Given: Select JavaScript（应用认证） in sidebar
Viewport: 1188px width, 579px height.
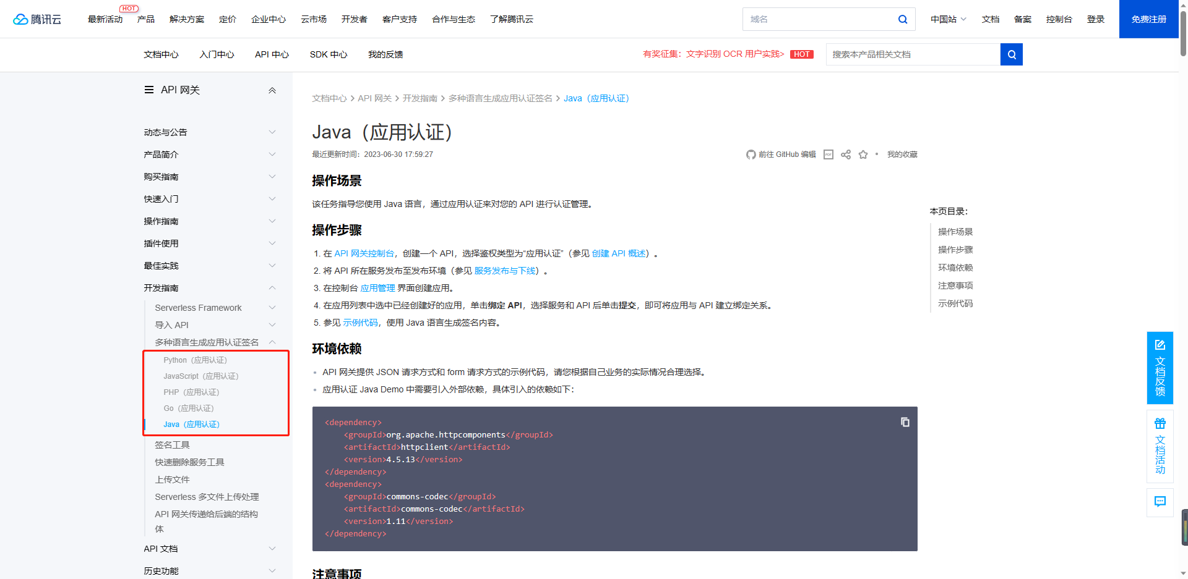Looking at the screenshot, I should [200, 376].
